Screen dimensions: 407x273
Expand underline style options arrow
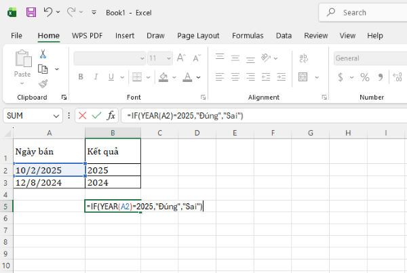pos(122,77)
